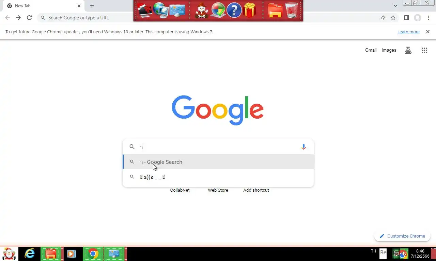This screenshot has width=436, height=261.
Task: Click the snowman icon in the dock
Action: click(x=202, y=11)
